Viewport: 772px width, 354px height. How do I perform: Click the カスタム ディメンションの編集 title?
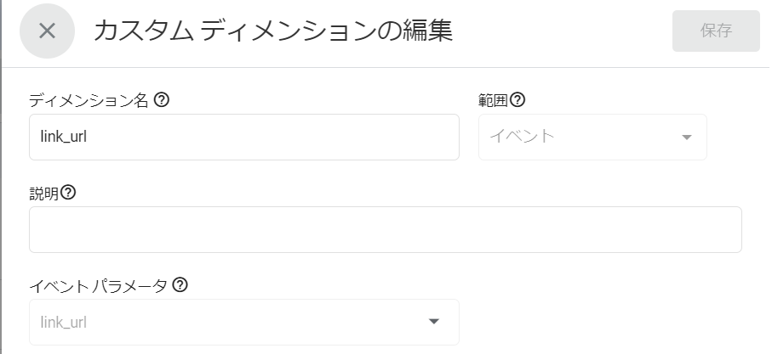coord(272,31)
